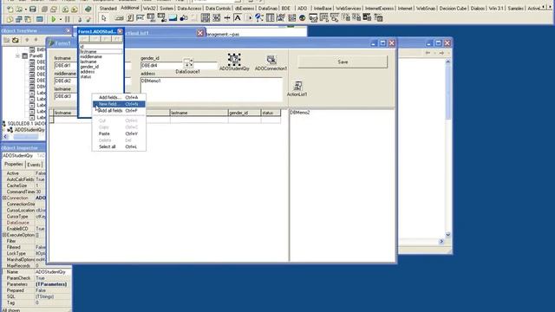Screen dimensions: 555x312
Task: Pick the StaticText 'A' component
Action: coord(238,17)
